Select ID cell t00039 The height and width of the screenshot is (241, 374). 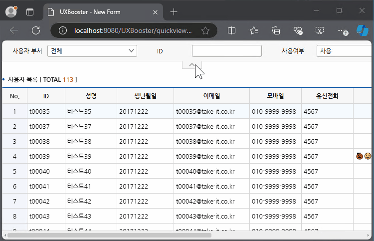click(x=46, y=156)
